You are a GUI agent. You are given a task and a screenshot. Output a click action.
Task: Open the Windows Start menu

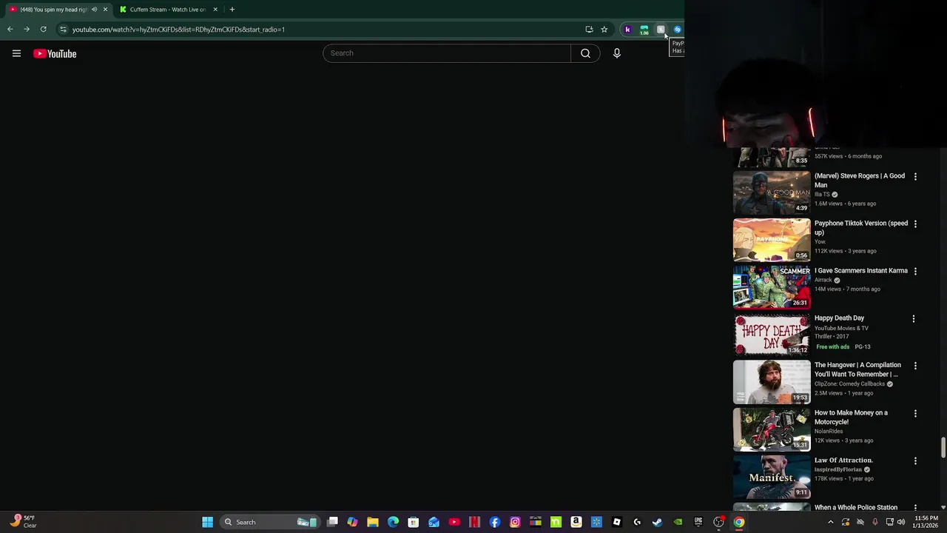[208, 522]
